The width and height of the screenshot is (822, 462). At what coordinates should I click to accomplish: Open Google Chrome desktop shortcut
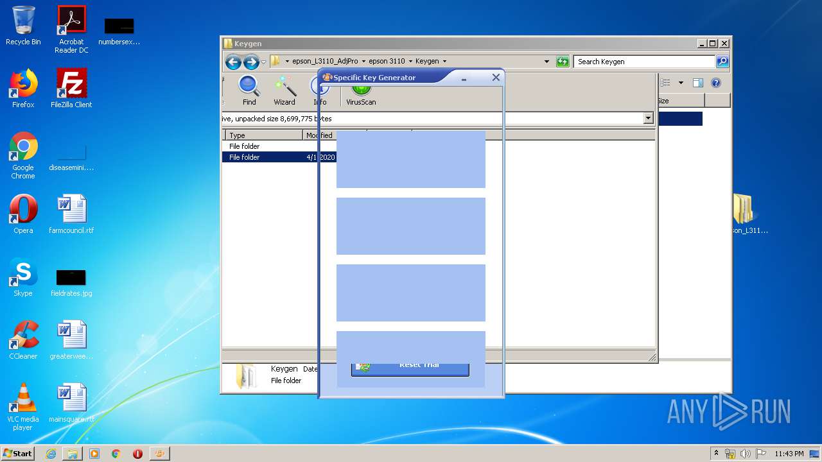[x=23, y=155]
